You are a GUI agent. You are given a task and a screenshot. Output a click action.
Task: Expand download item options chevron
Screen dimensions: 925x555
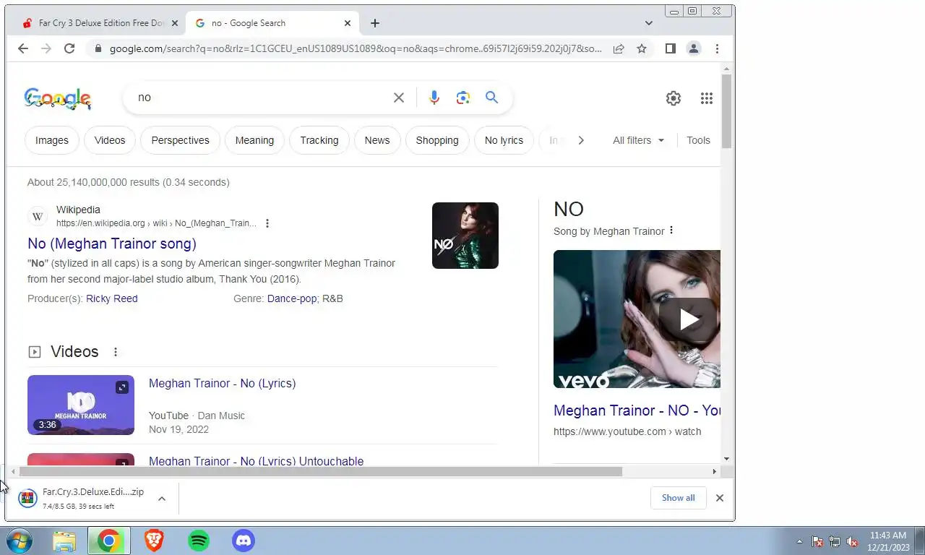click(x=162, y=498)
